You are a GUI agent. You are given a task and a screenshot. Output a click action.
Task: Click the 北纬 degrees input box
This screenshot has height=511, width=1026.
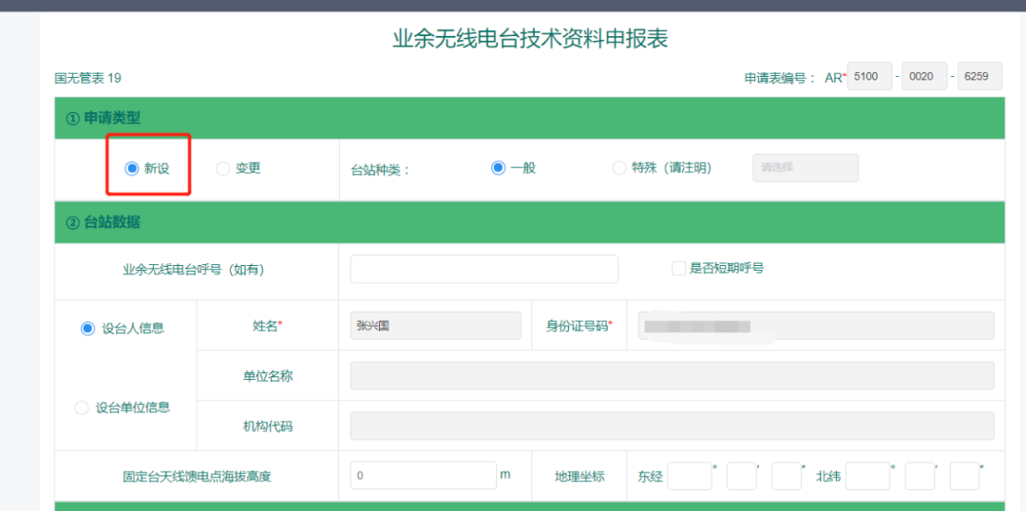click(x=867, y=476)
